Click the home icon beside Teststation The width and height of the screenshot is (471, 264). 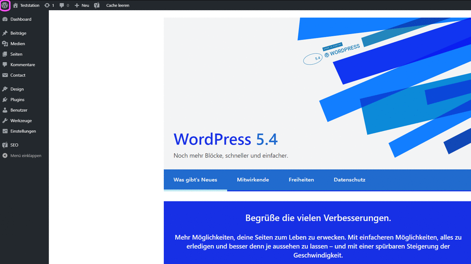tap(15, 5)
